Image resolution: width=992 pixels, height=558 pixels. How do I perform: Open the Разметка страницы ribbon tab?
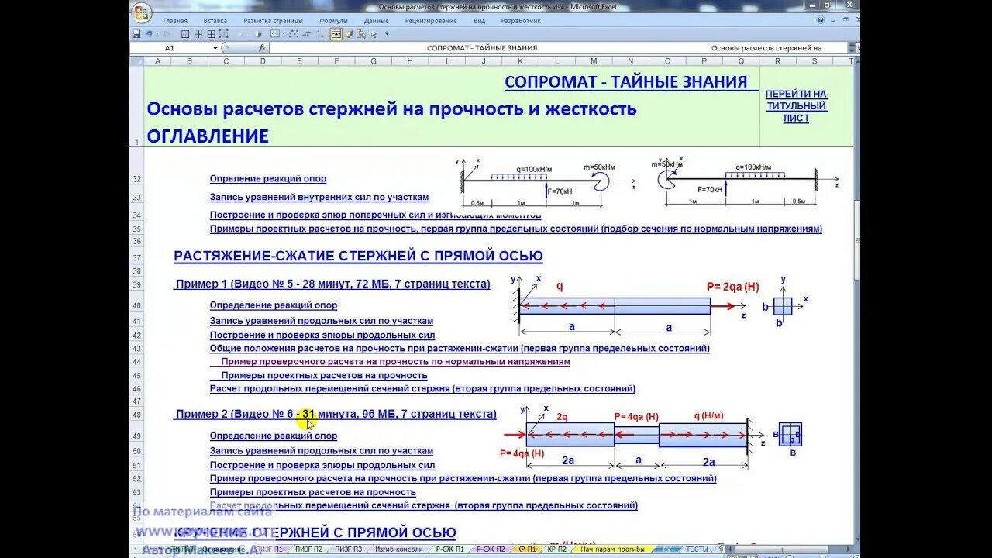coord(275,21)
